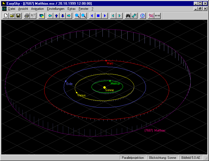Open search with the binoculars icon
The height and width of the screenshot is (161, 209).
pos(128,16)
